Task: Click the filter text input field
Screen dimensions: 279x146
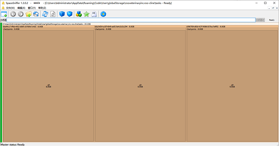Action: tap(131, 20)
